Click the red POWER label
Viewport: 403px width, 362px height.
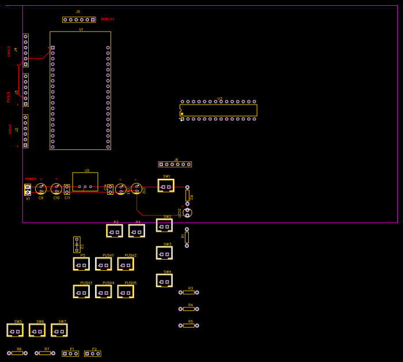click(31, 179)
